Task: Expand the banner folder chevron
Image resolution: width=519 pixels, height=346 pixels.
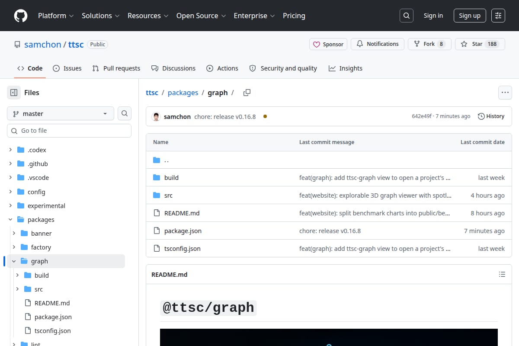Action: (x=14, y=233)
